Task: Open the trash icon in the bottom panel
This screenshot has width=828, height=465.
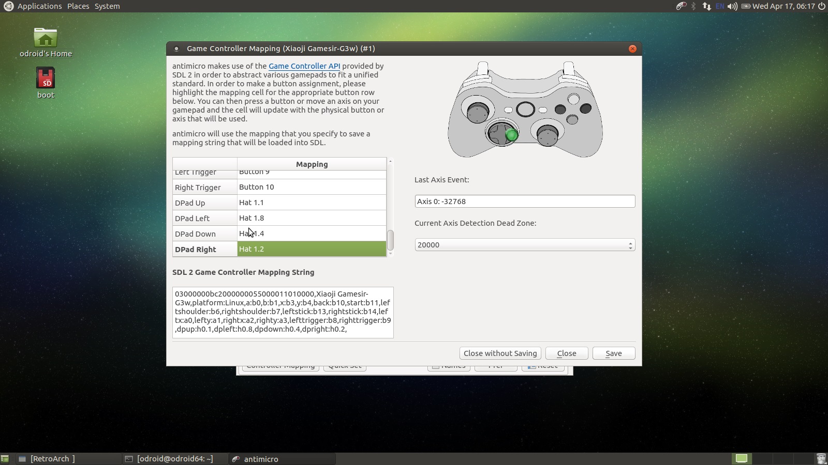Action: [x=821, y=459]
